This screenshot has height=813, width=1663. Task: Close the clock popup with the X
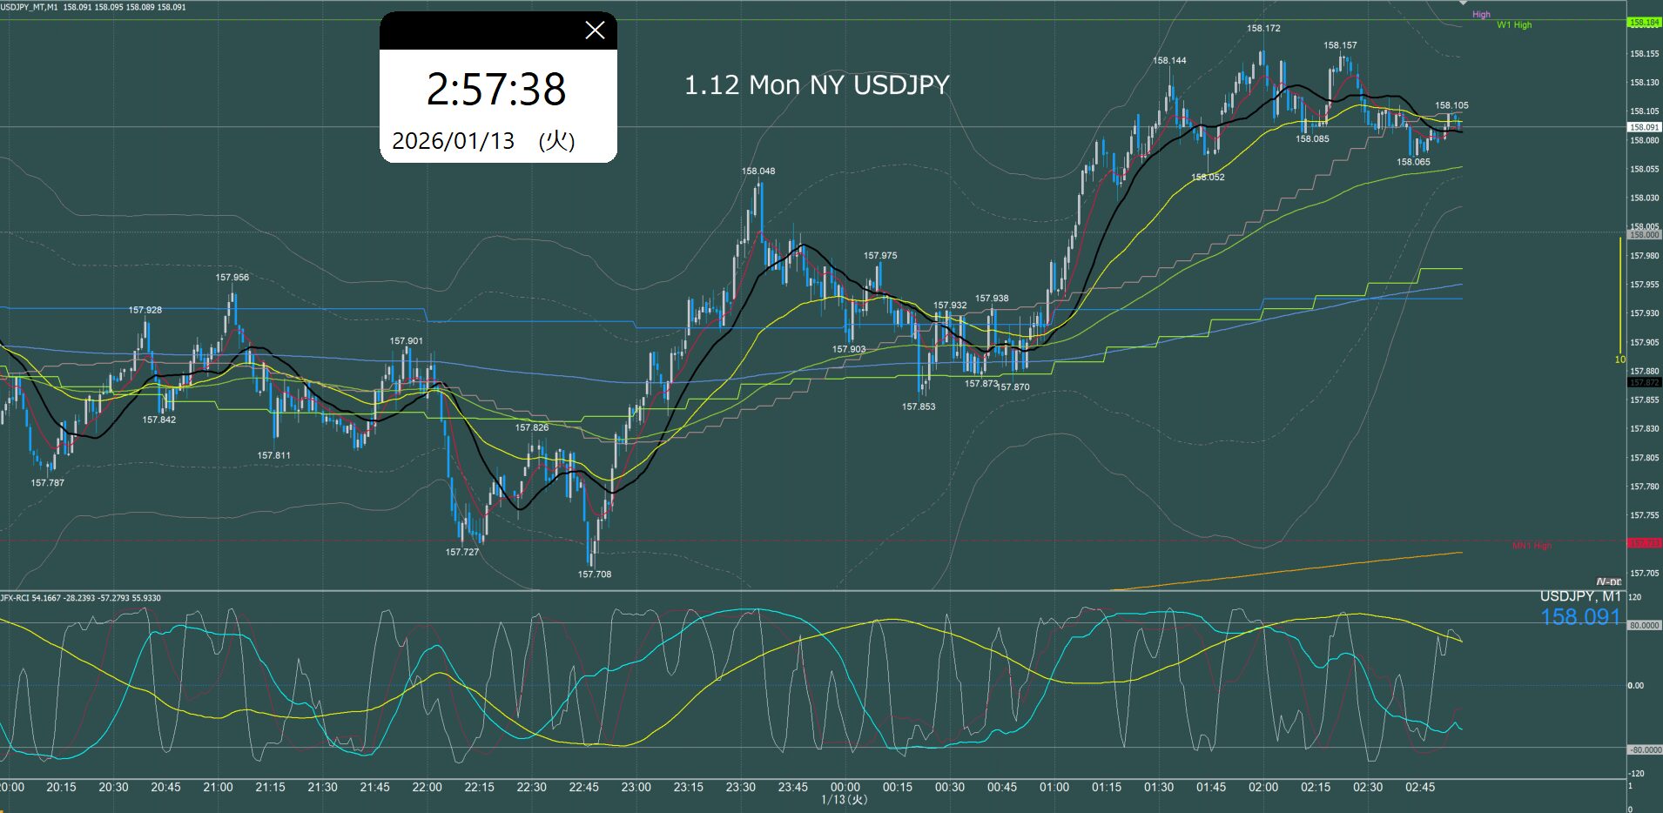595,31
